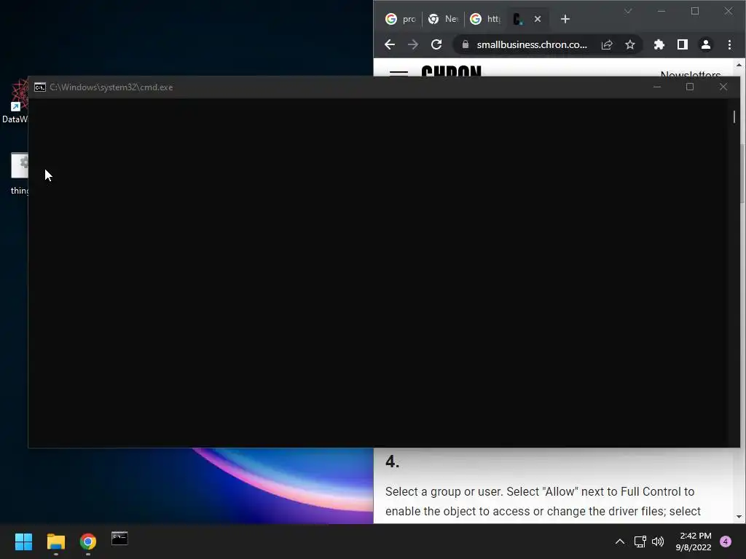The height and width of the screenshot is (559, 746).
Task: Close the cmd.exe window
Action: click(723, 87)
